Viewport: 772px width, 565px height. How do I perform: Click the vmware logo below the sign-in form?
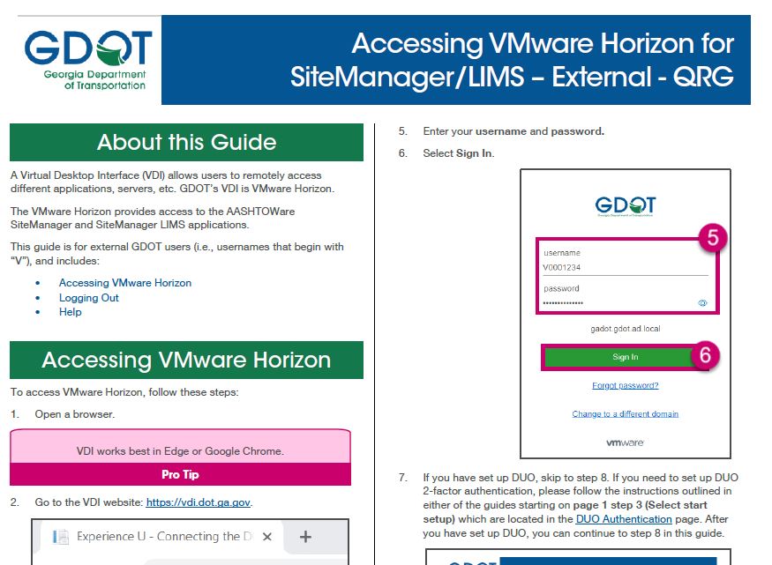[x=625, y=442]
